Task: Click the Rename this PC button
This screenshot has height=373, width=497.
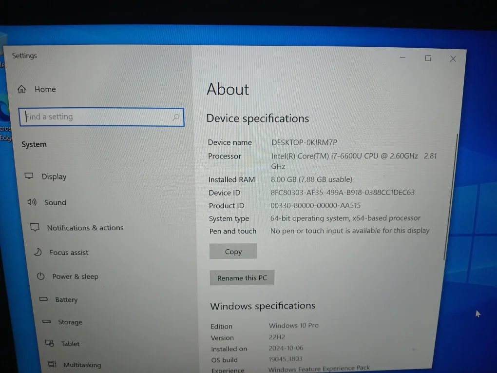Action: pyautogui.click(x=242, y=277)
